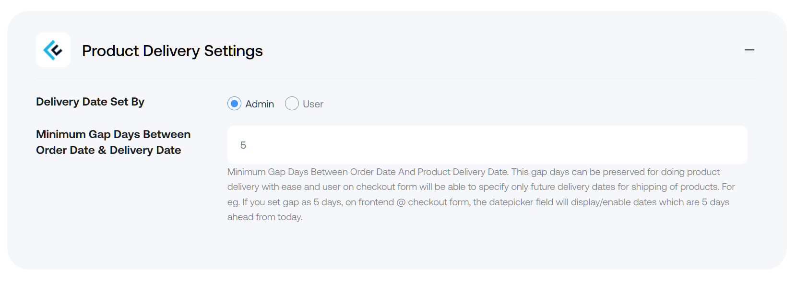
Task: Click the white tile behind the logo
Action: click(x=53, y=50)
